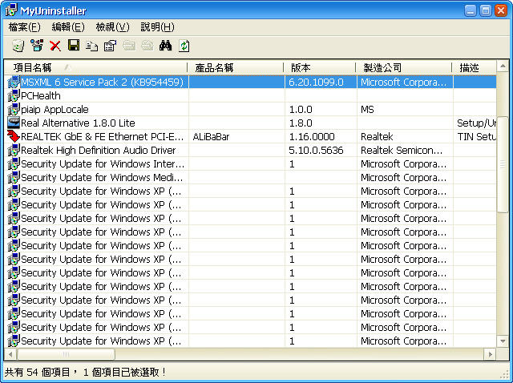
Task: Click the quiet uninstall box-with-shapes icon
Action: pos(37,46)
